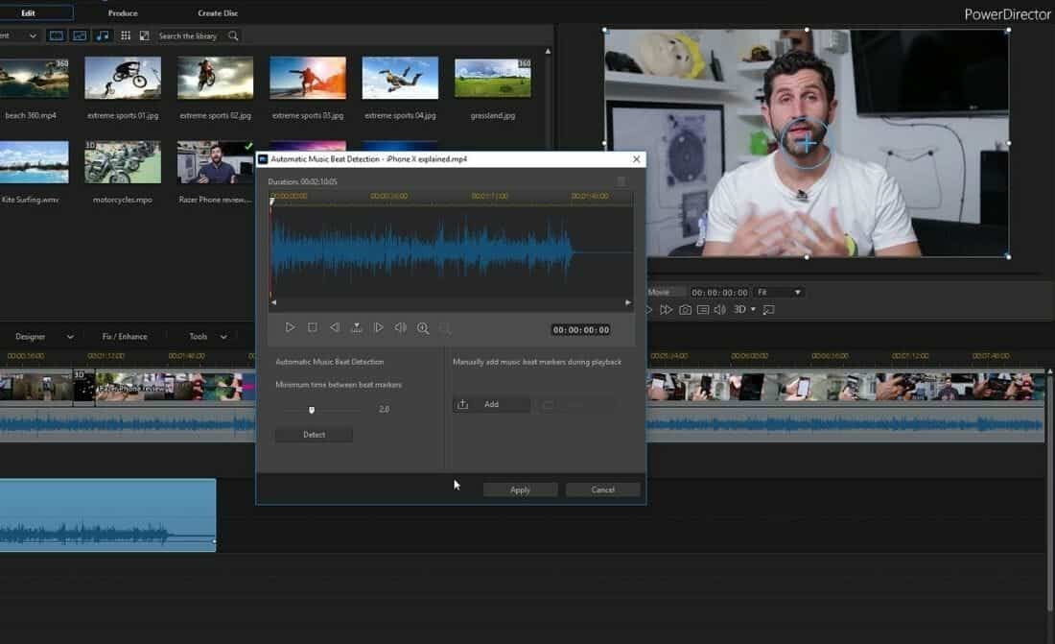Select the extreme sports 02.jpg thumbnail

pyautogui.click(x=215, y=78)
